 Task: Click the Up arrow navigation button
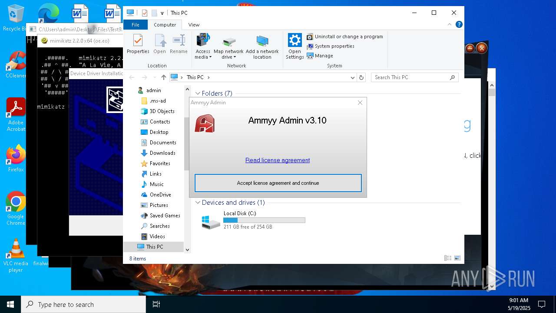163,77
